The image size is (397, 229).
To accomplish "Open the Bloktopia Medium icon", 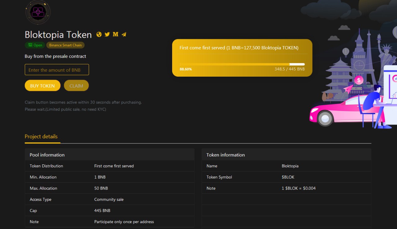I will (115, 34).
